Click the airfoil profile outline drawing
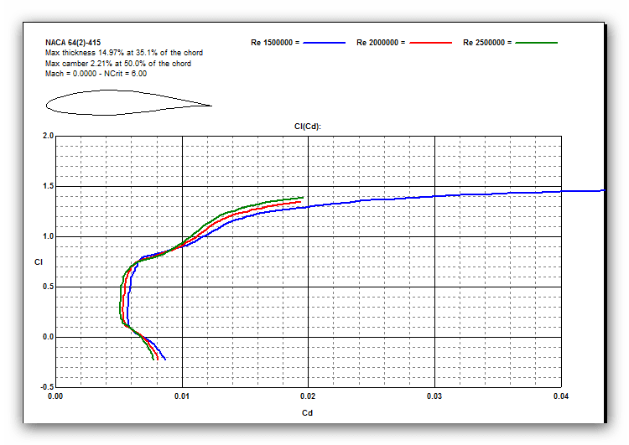The width and height of the screenshot is (629, 445). [126, 103]
